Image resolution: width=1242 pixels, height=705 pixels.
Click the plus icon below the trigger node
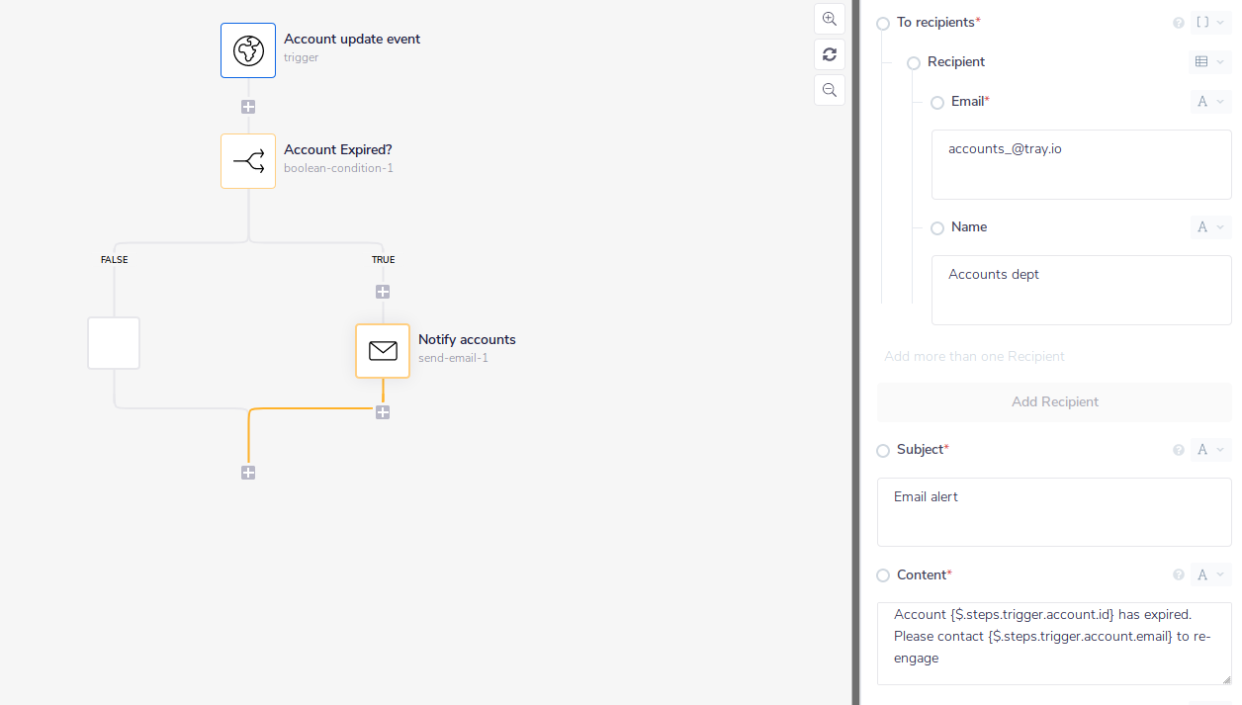pyautogui.click(x=248, y=106)
